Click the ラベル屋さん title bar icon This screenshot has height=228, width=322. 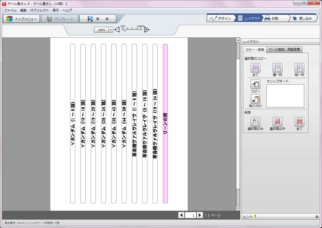[4, 4]
